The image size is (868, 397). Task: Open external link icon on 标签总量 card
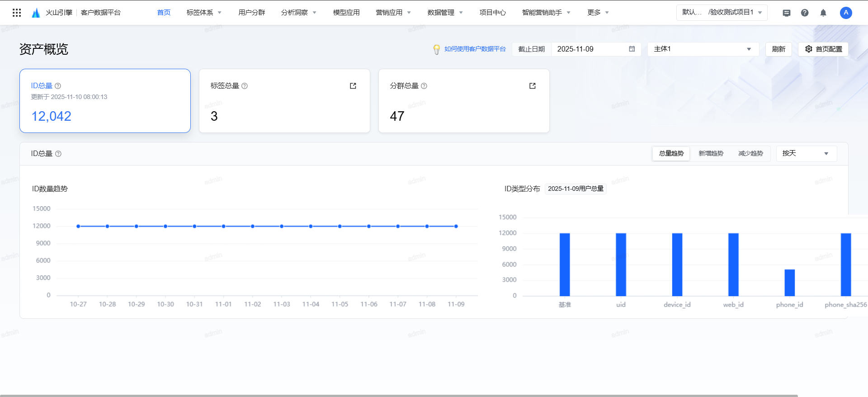coord(353,86)
